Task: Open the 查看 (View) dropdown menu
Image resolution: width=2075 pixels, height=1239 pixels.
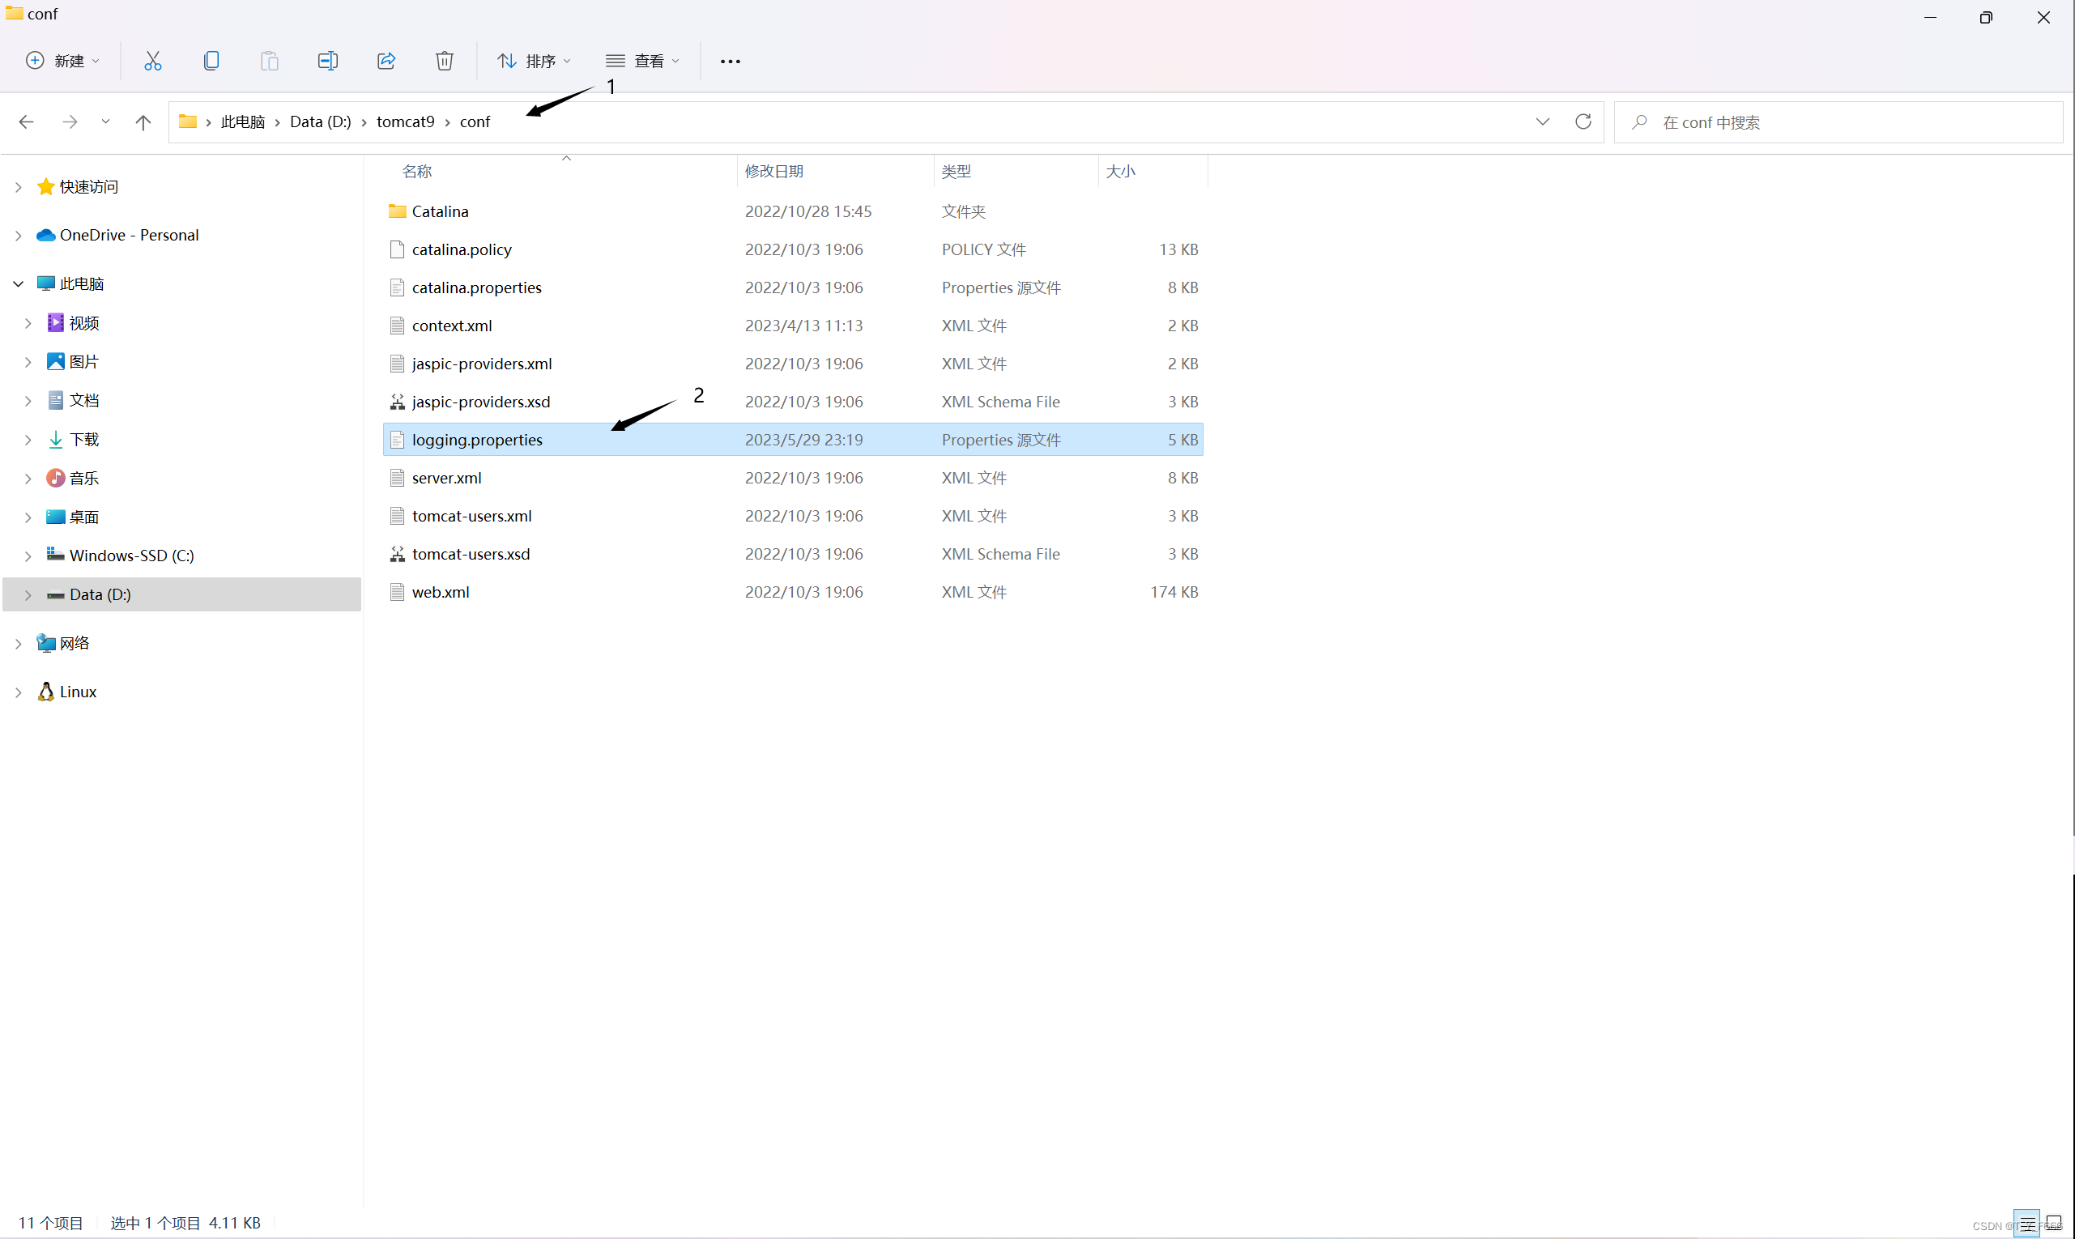Action: [x=643, y=61]
